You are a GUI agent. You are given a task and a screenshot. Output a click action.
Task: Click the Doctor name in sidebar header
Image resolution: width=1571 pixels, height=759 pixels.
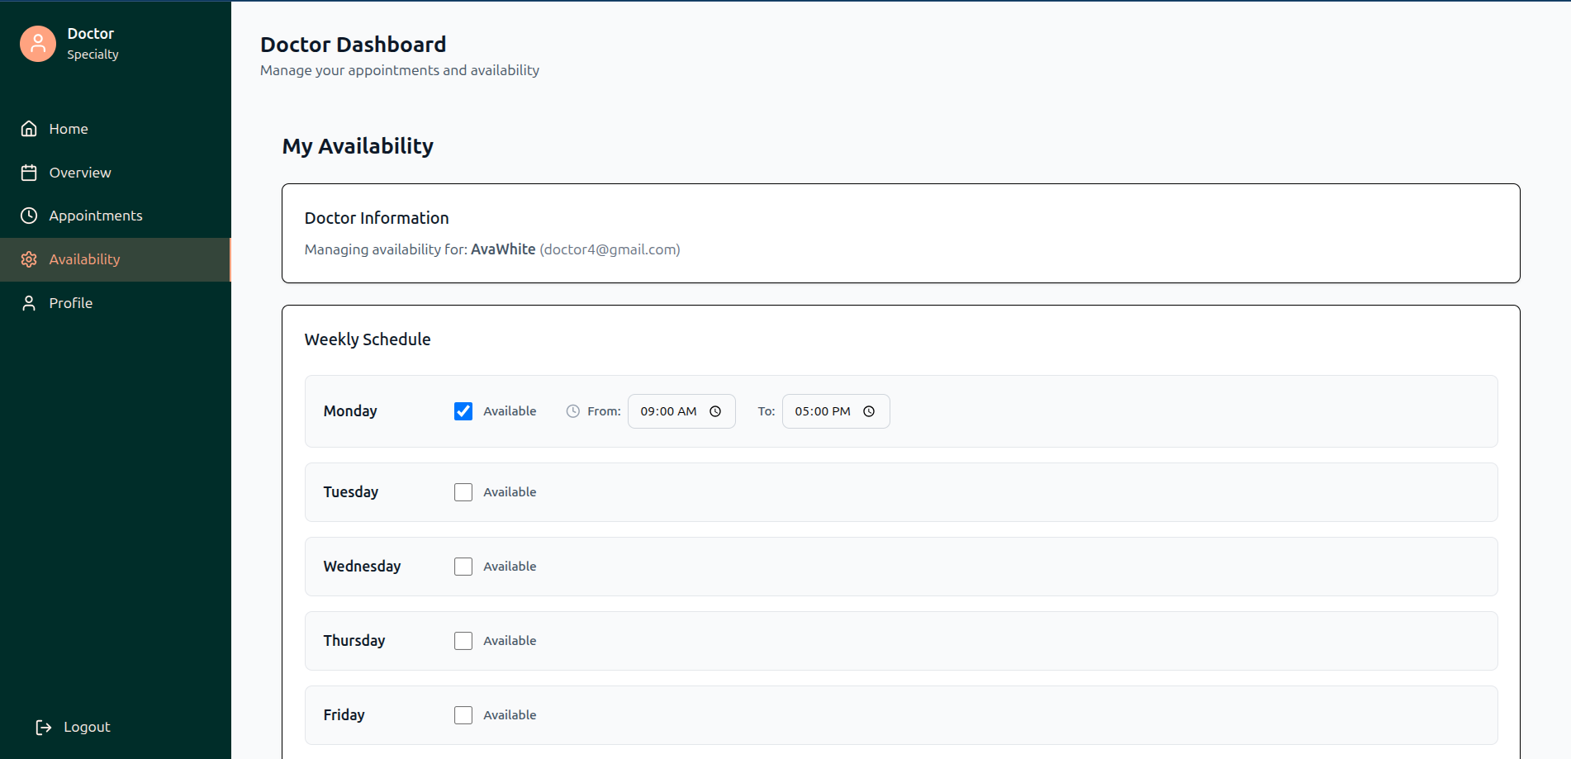click(x=91, y=34)
